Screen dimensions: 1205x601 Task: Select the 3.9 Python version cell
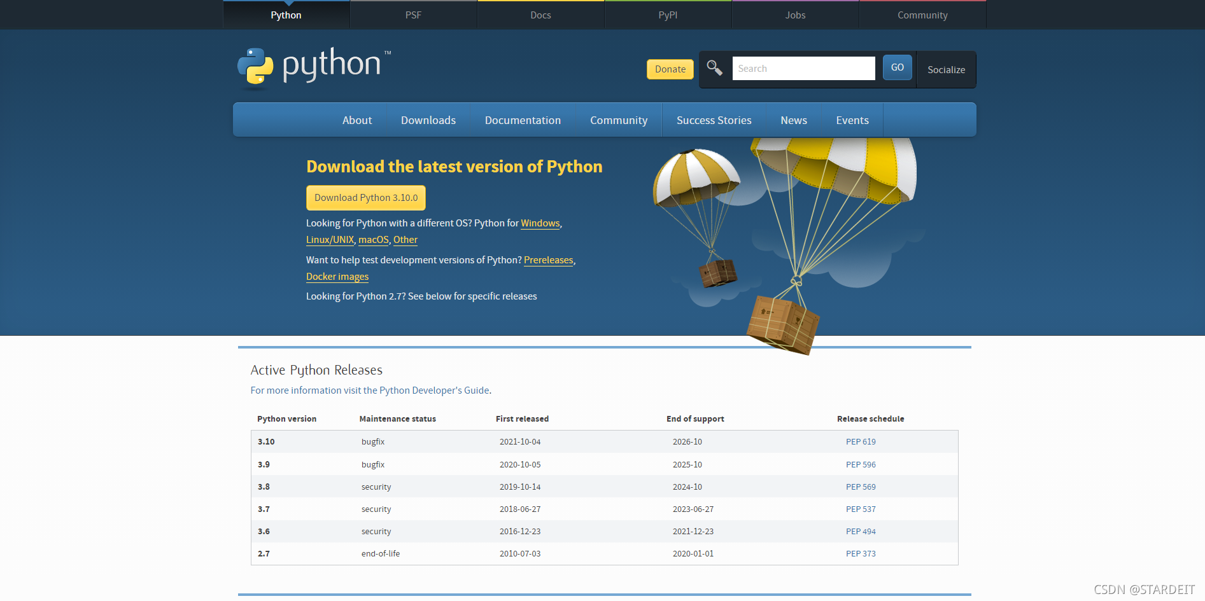[264, 464]
